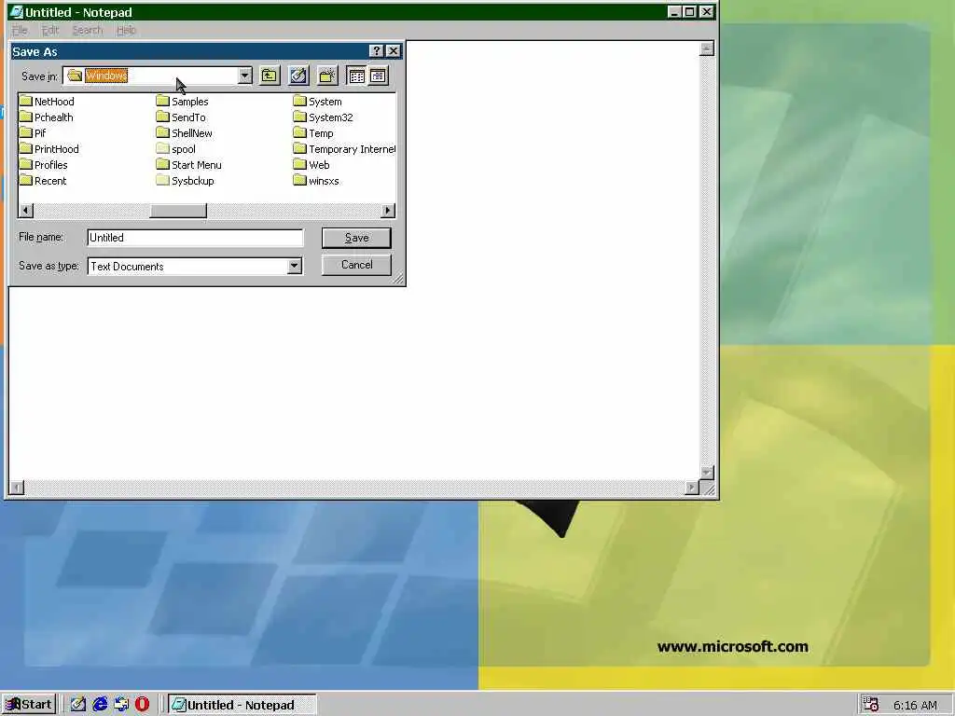This screenshot has width=955, height=716.
Task: Close the Save As dialog
Action: point(394,51)
